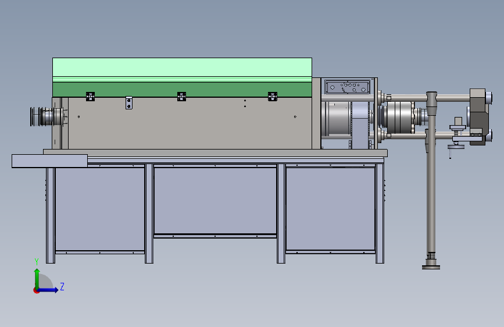Select the small two-hole bracket on the housing
504x327 pixels.
pos(129,102)
